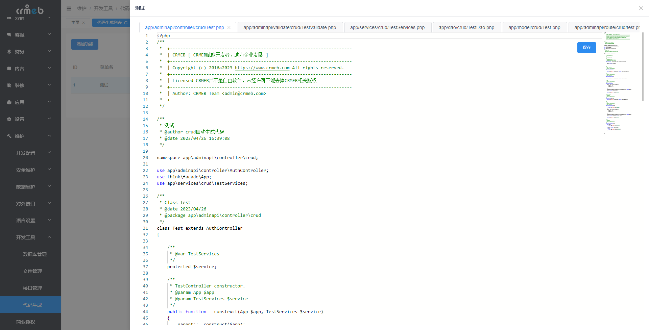The width and height of the screenshot is (649, 330).
Task: Close the 主页 tab via x icon
Action: coord(83,23)
